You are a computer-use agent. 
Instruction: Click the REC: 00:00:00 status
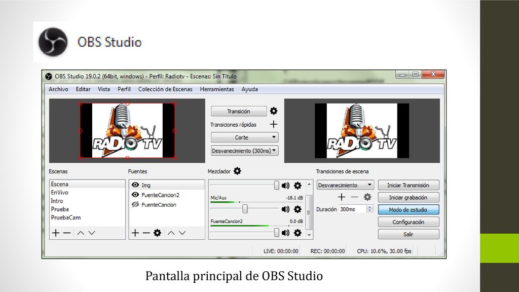pos(328,251)
